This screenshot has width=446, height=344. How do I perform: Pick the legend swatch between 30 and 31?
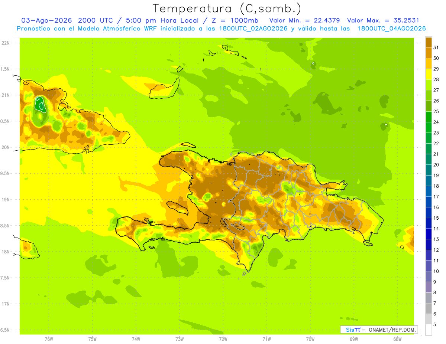429,53
